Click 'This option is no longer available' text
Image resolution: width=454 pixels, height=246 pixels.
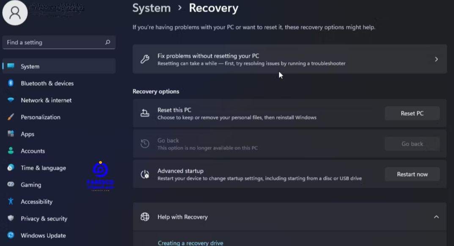(207, 148)
